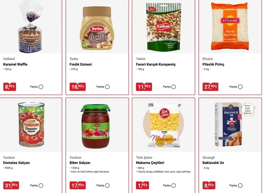Open the Biber Salçası product title
This screenshot has width=263, height=193.
(x=80, y=163)
